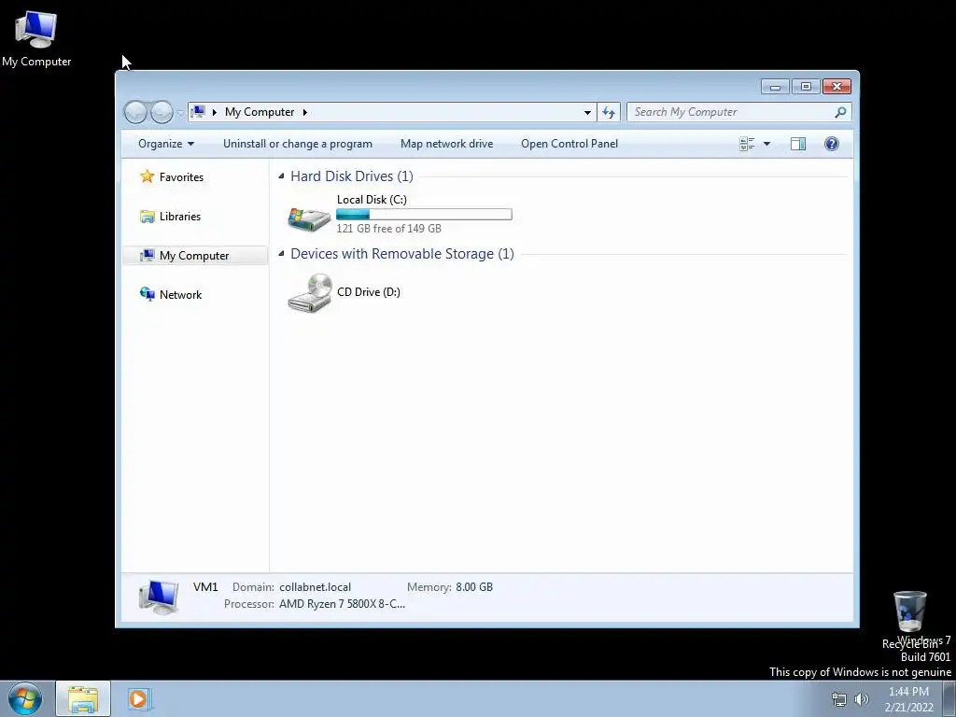Screen dimensions: 956x717
Task: Click the 8.00 GB memory value
Action: (x=474, y=587)
